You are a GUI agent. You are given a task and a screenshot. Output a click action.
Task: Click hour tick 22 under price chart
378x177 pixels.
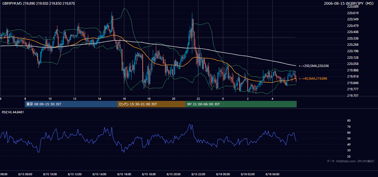tap(198, 99)
